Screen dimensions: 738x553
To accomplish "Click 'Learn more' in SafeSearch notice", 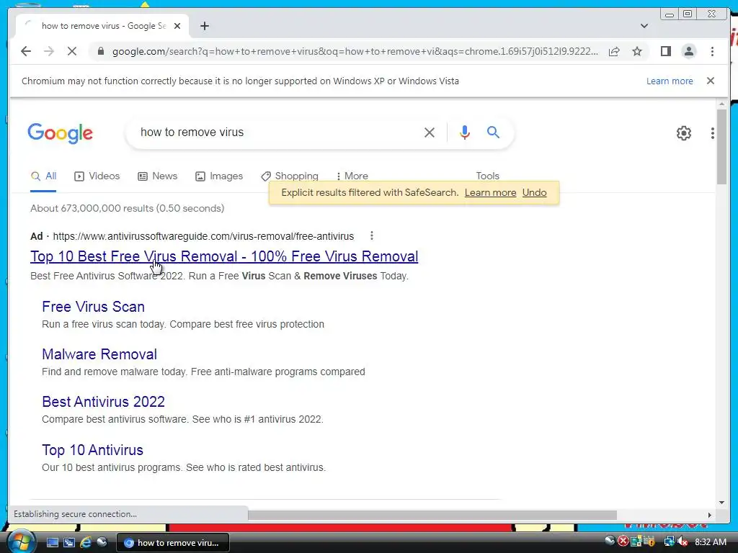I will point(490,193).
